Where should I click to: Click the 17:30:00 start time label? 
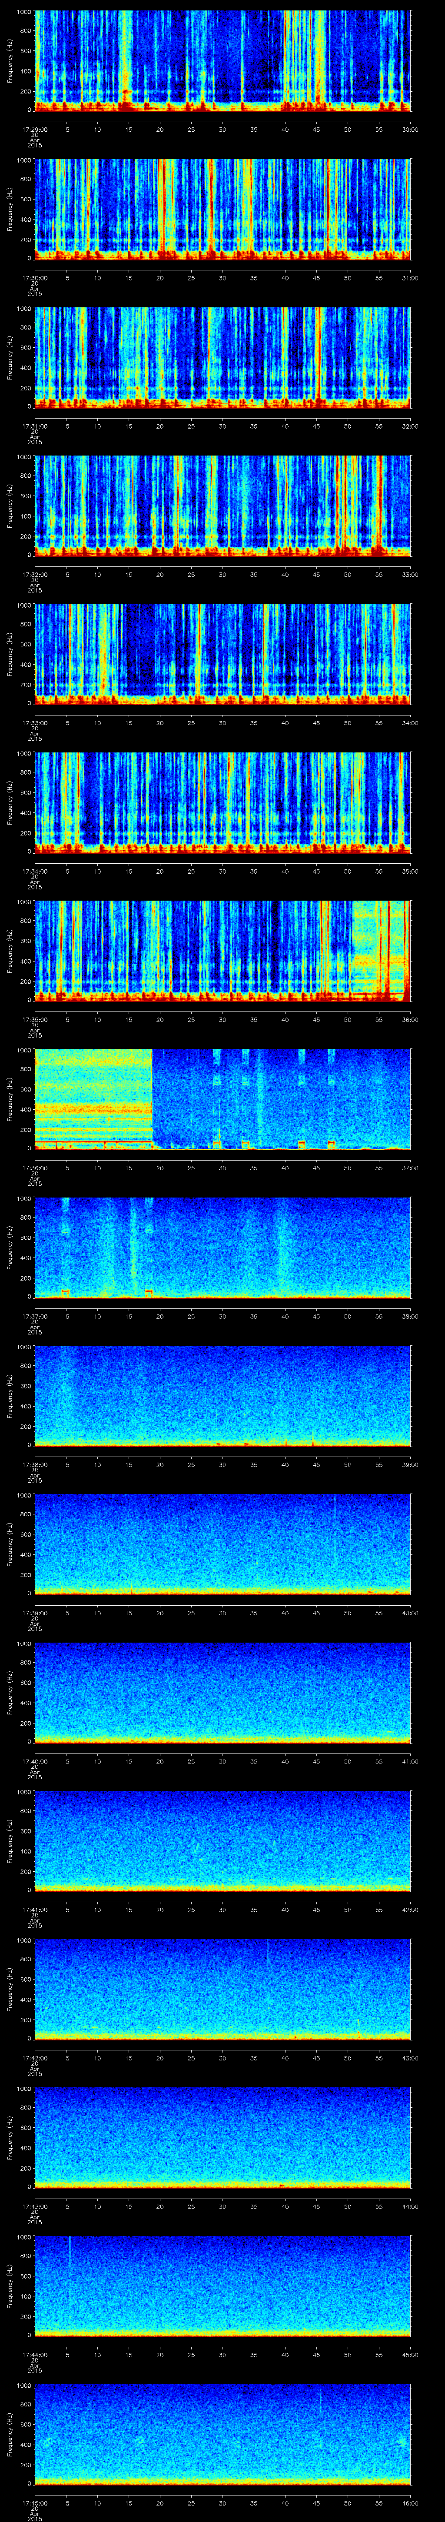[35, 278]
